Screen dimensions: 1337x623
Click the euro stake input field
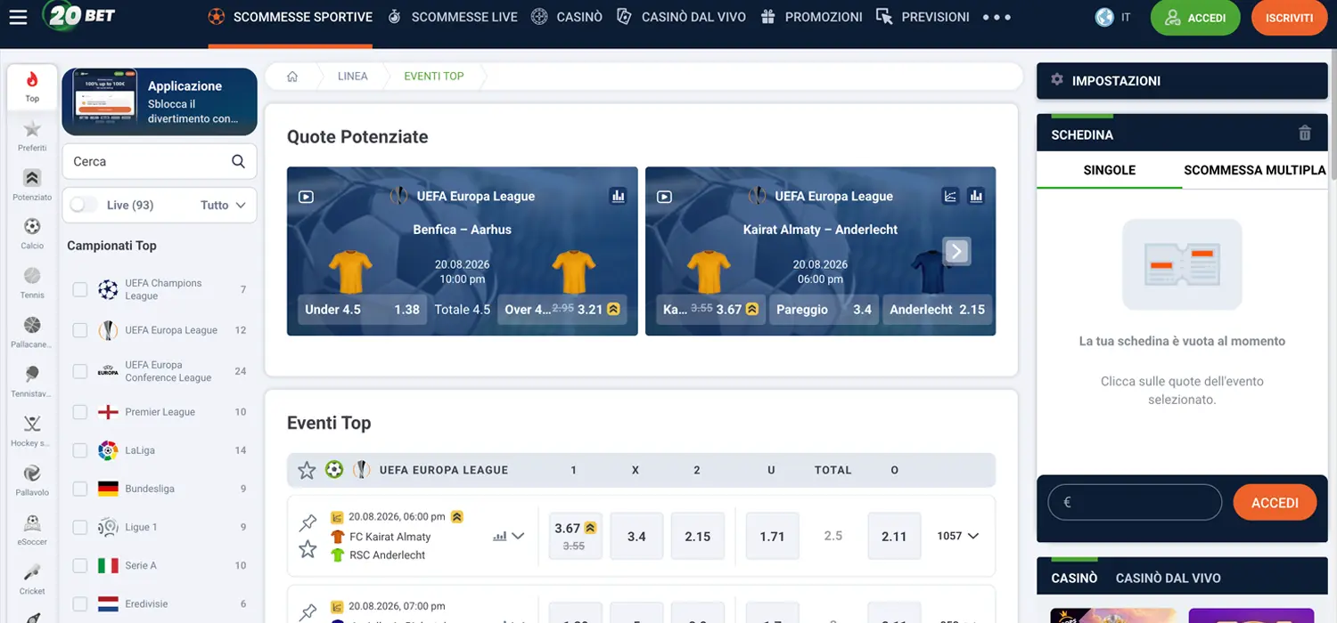[x=1135, y=502]
